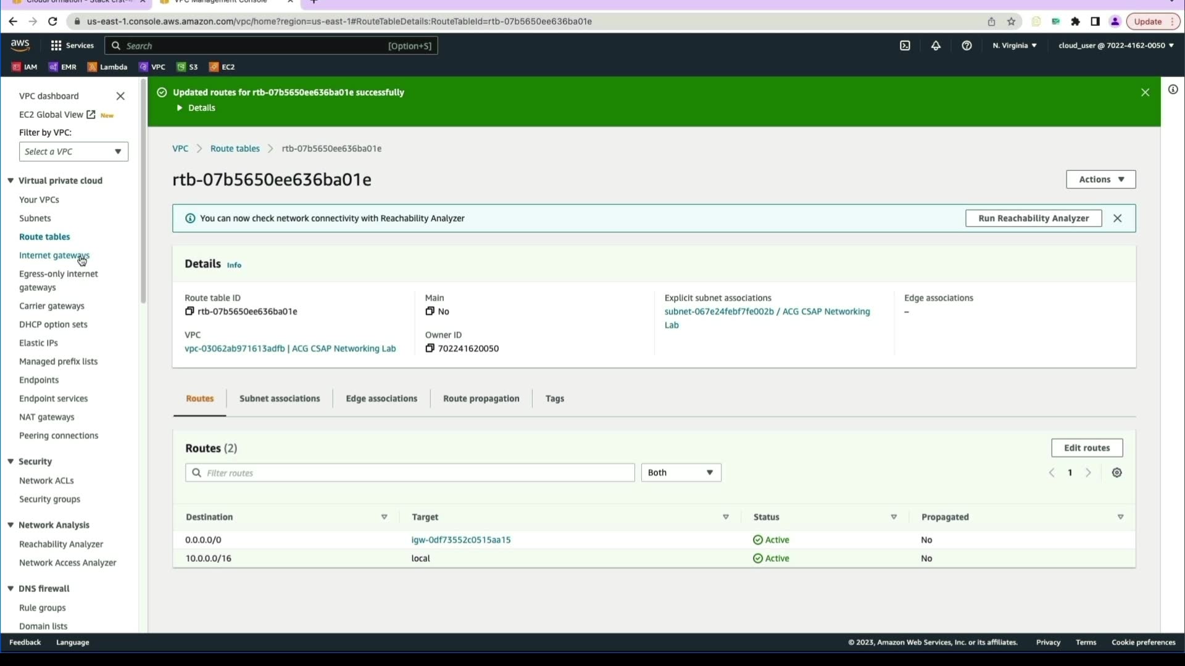Open routes table preferences gear icon
Screen dimensions: 1185x666
(1116, 473)
